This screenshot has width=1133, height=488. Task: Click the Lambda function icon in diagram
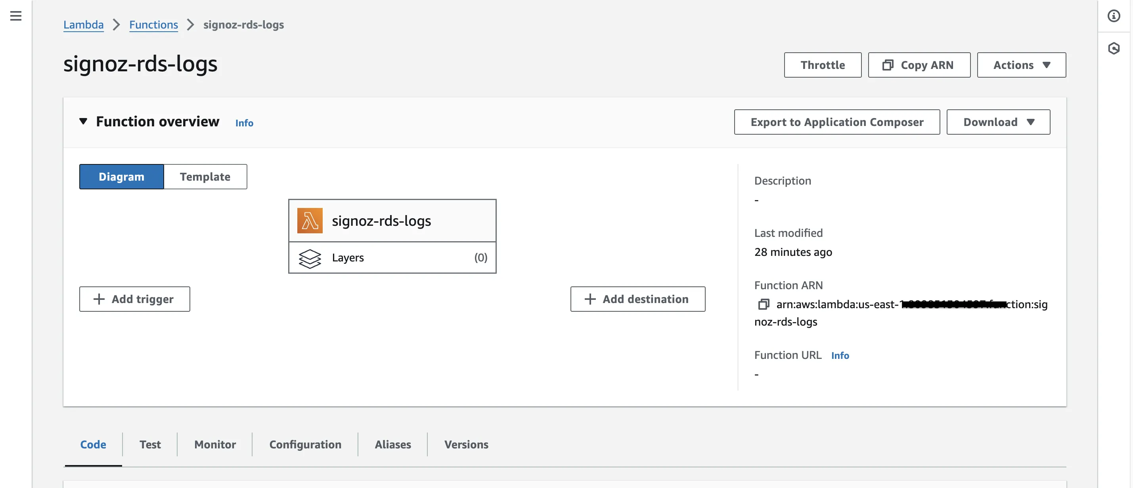point(310,221)
